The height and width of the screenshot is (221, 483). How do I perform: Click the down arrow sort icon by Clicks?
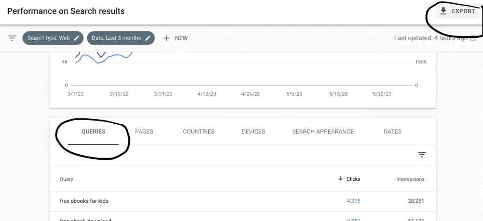340,178
